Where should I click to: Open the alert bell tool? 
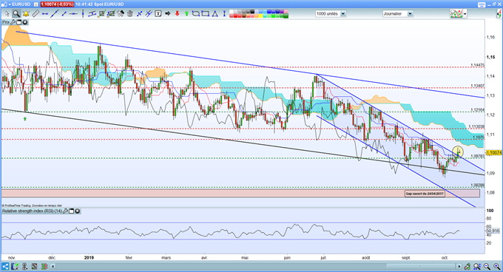click(26, 14)
